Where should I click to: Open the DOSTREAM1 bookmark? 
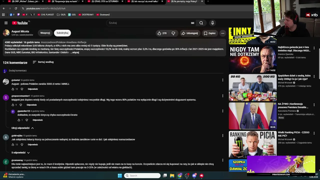pos(86,15)
